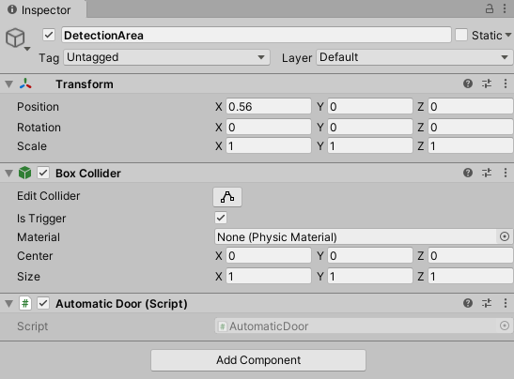This screenshot has width=514, height=379.
Task: Open the Inspector panel's three-dot menu
Action: tap(505, 8)
